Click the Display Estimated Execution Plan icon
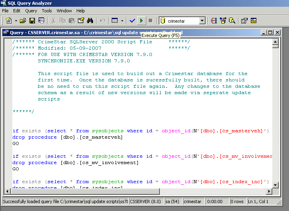 tap(214, 21)
